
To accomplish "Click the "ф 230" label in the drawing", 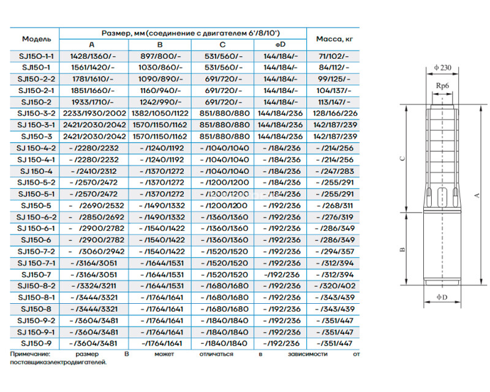I will 442,67.
